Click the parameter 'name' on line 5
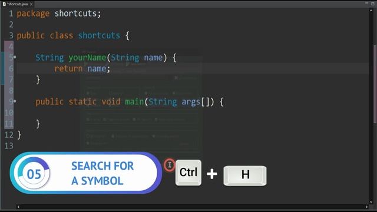Screen dimensions: 377x212 (x=153, y=58)
